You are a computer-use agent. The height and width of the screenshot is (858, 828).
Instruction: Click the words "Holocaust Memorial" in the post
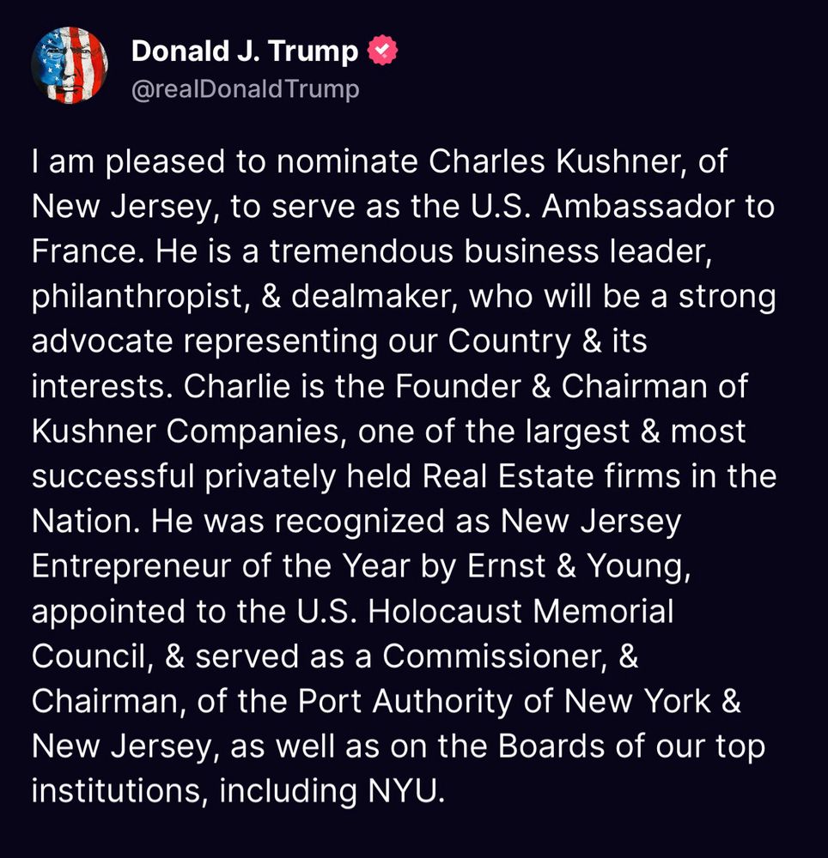(x=521, y=611)
